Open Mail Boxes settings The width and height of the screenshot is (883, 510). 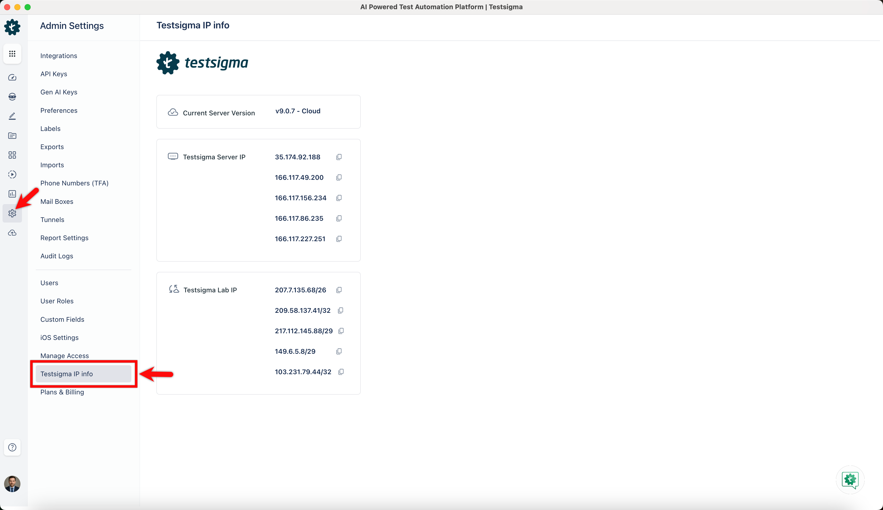coord(57,201)
